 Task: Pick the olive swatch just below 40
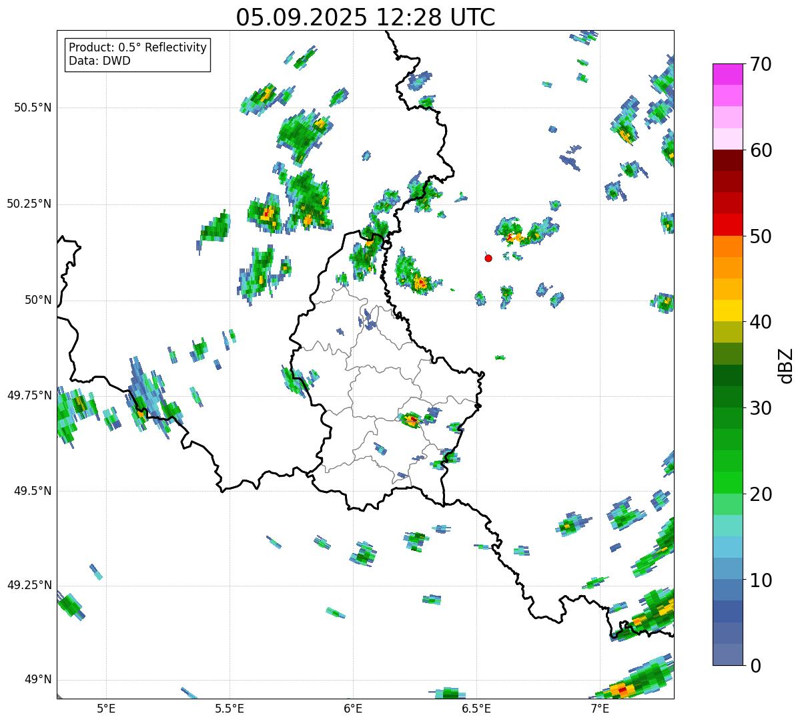tap(727, 333)
